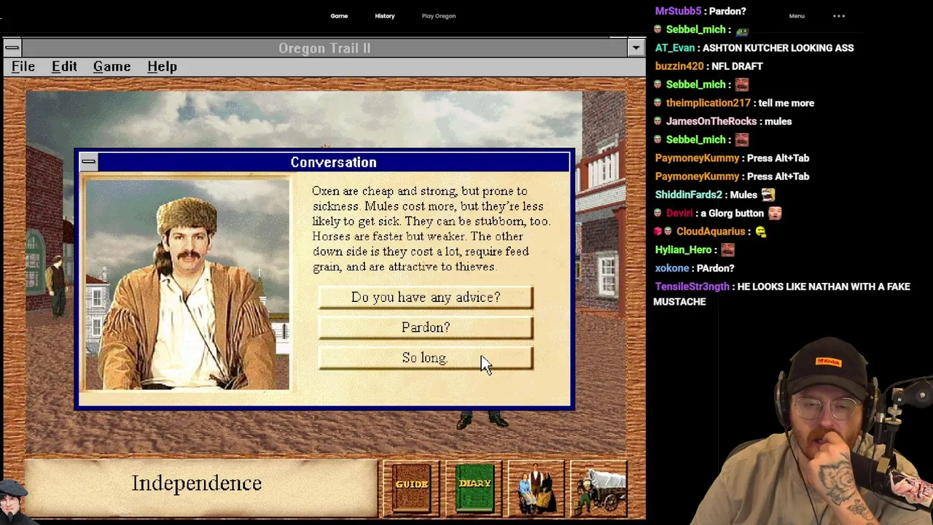Choose the 'Pardon?' response
933x525 pixels.
[426, 327]
